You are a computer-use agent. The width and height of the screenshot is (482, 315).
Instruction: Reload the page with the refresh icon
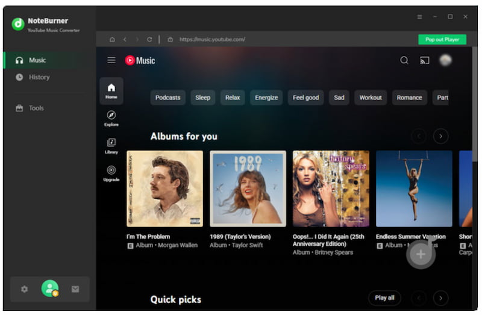[149, 39]
